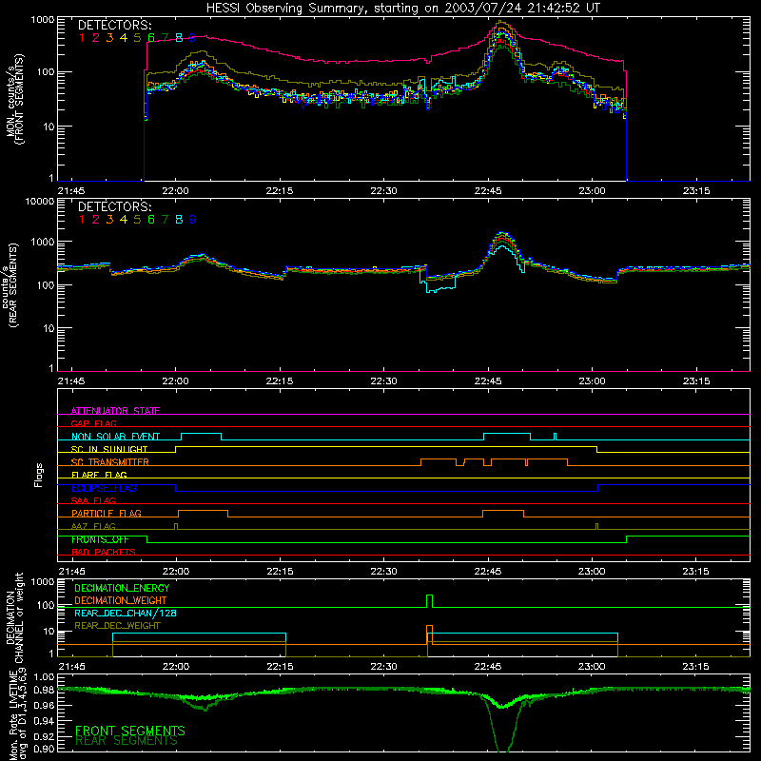This screenshot has height=761, width=761.
Task: Click detector 4 legend number in rear segments plot
Action: [124, 220]
